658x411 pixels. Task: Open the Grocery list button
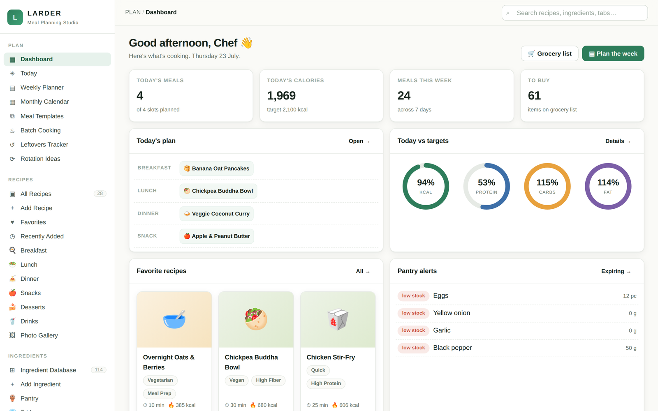coord(549,53)
